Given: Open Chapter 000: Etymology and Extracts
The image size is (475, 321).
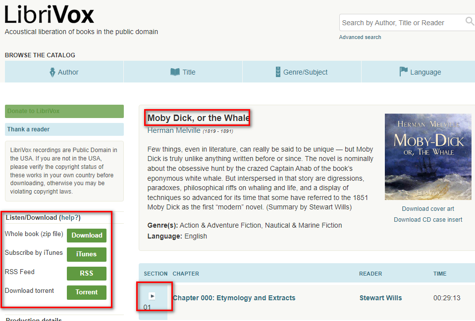Looking at the screenshot, I should coord(234,298).
